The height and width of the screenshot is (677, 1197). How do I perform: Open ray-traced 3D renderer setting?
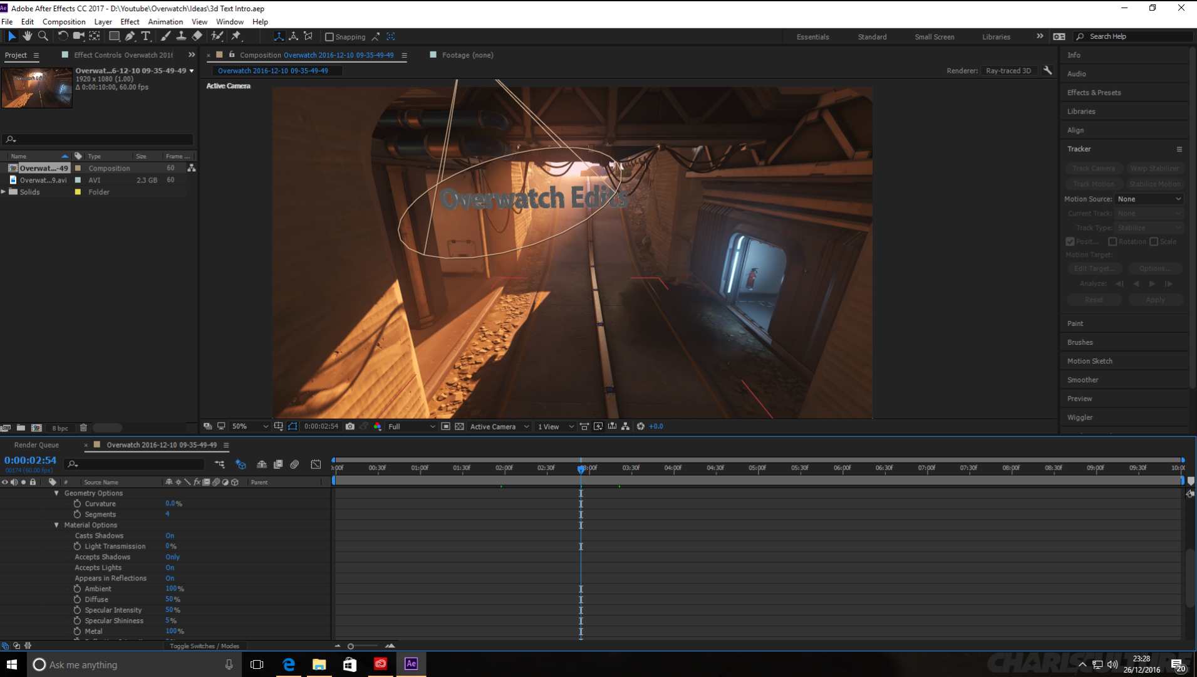[1008, 70]
